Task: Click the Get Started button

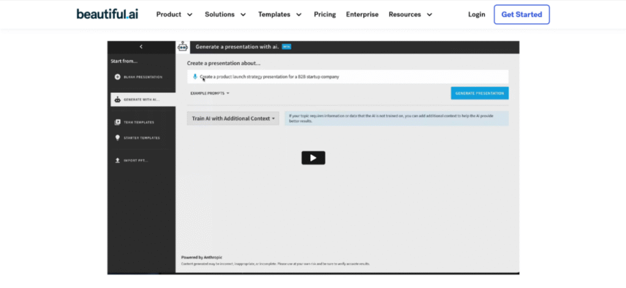Action: click(x=521, y=14)
